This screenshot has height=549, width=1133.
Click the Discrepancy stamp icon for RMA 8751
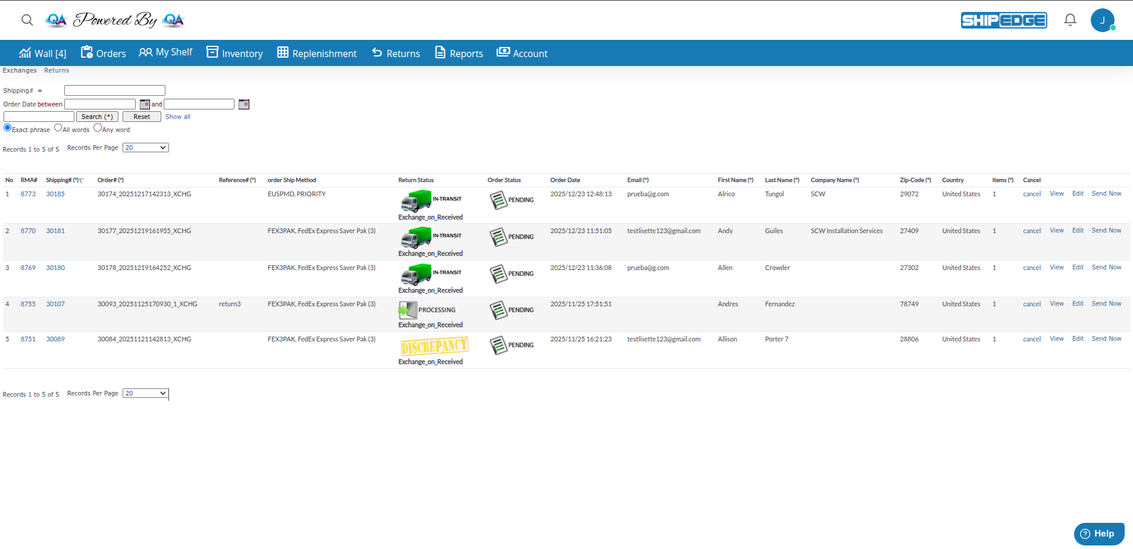pos(434,346)
